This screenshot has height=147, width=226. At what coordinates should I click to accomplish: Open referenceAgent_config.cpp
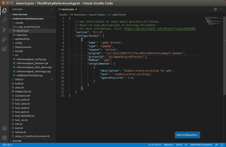click(32, 59)
